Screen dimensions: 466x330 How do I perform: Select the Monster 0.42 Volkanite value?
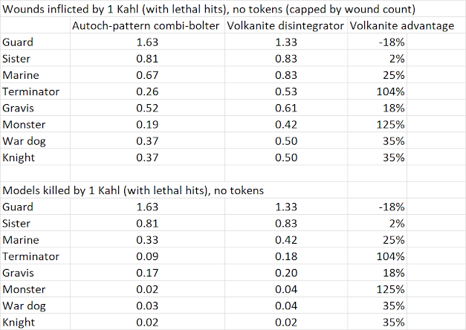click(286, 124)
